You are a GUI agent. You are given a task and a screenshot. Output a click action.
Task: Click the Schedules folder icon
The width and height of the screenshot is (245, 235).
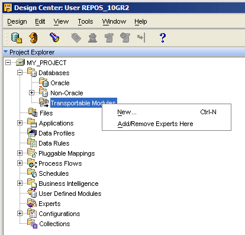tap(32, 173)
